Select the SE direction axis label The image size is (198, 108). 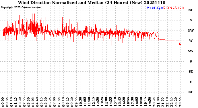point(191,72)
